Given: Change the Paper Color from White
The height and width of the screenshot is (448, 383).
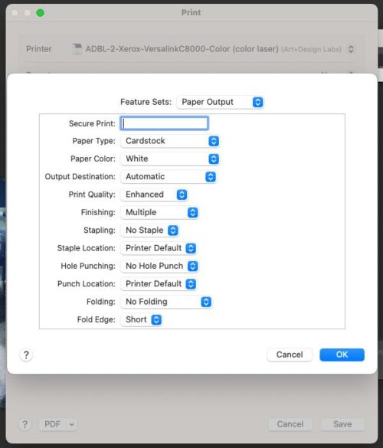Looking at the screenshot, I should pyautogui.click(x=170, y=159).
